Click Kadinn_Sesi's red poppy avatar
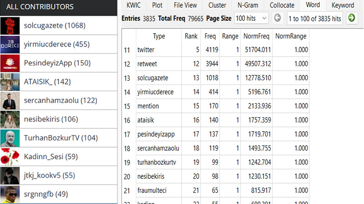364x204 pixels. pos(10,157)
